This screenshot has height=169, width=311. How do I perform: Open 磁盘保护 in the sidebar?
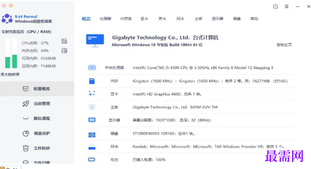click(x=37, y=134)
